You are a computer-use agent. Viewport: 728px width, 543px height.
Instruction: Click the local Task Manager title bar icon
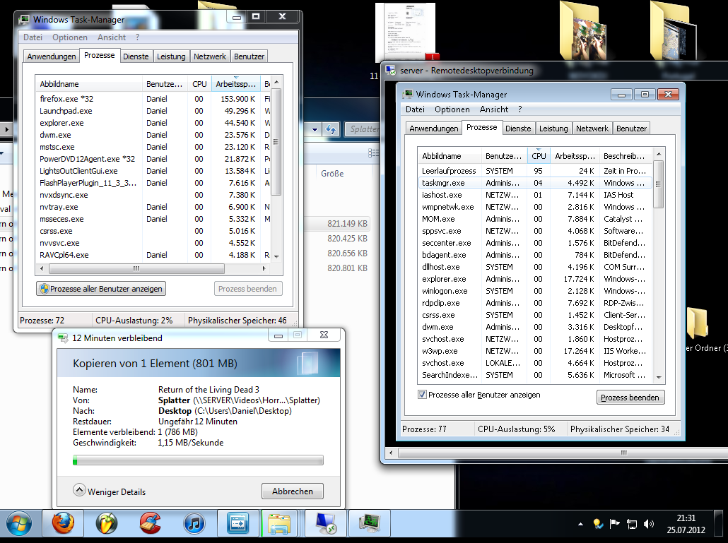(24, 20)
